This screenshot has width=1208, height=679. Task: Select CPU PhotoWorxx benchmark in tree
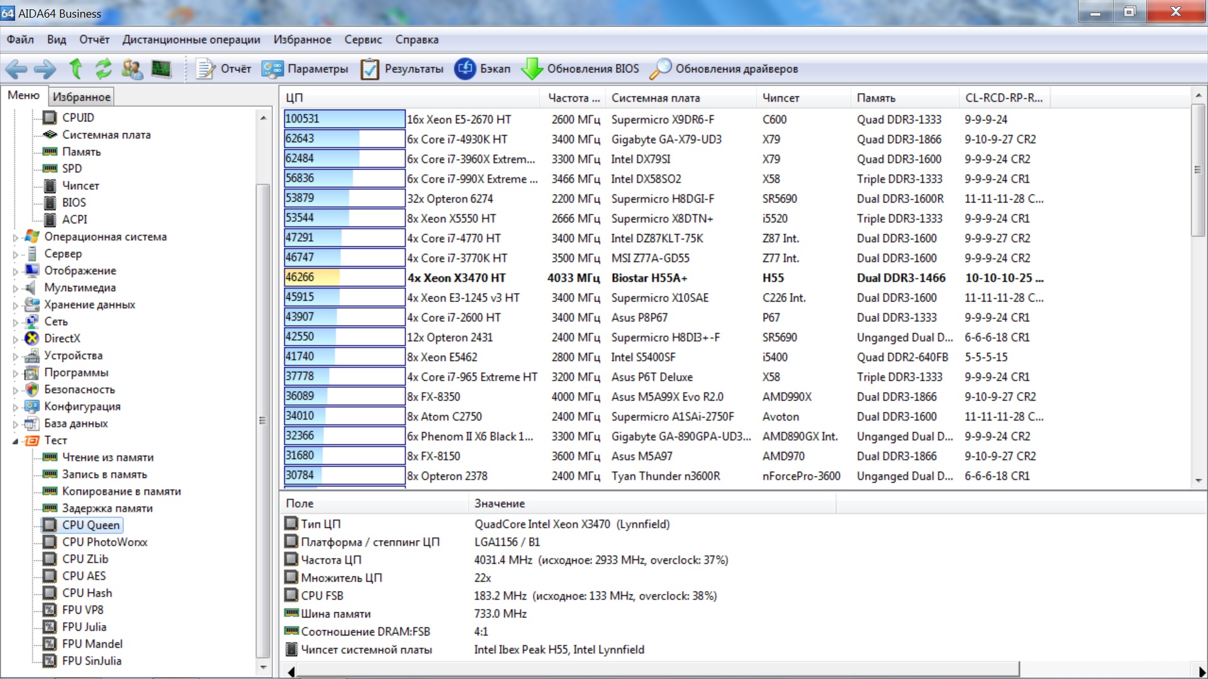point(104,542)
